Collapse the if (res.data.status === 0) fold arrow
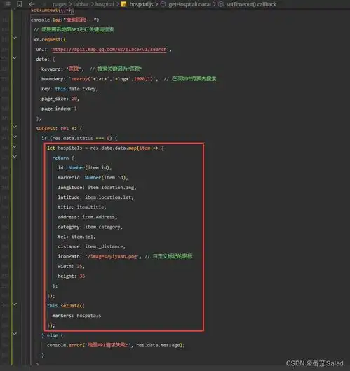 pos(15,137)
